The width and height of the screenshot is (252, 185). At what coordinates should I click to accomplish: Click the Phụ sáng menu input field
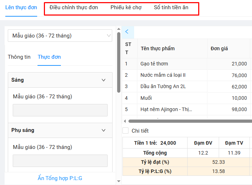coord(60,161)
